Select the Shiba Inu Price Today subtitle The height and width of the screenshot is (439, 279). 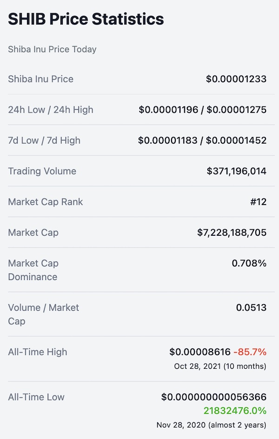53,49
